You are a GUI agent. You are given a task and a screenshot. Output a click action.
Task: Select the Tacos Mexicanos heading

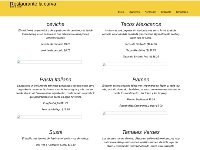141,24
